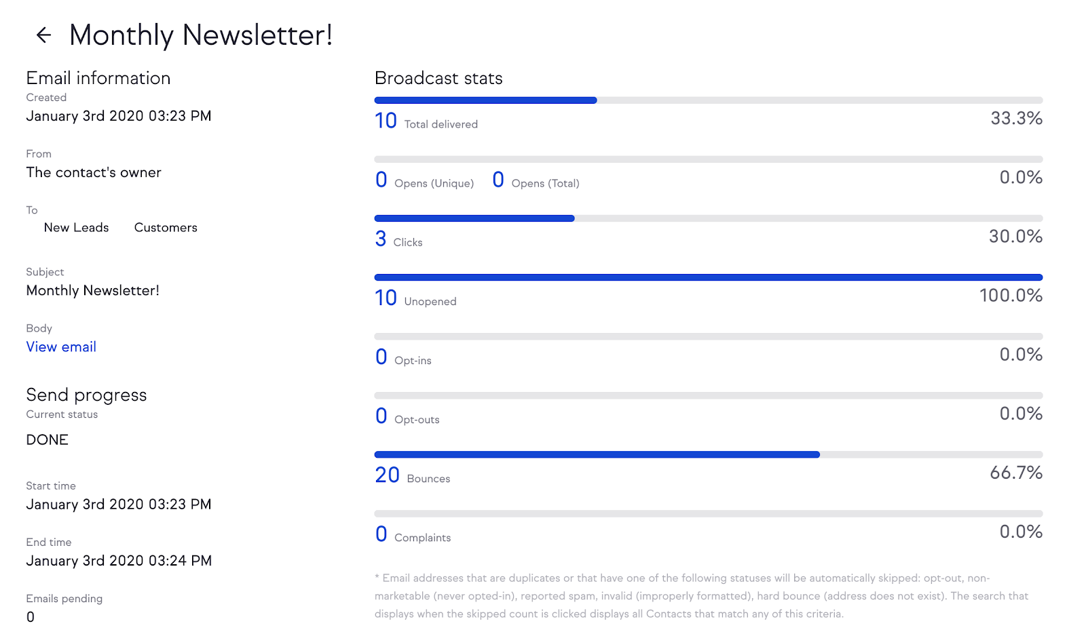Click the Unopened progress bar
The height and width of the screenshot is (630, 1086).
click(x=708, y=277)
